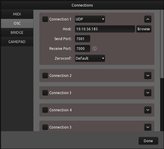Click the Receive Port info icon
Viewport: 164px width, 149px height.
tap(94, 48)
